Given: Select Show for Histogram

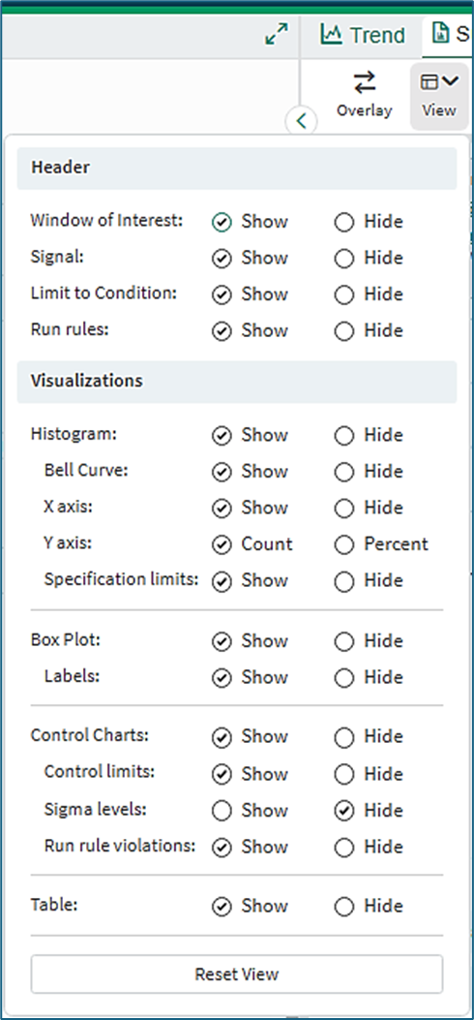Looking at the screenshot, I should [x=222, y=436].
